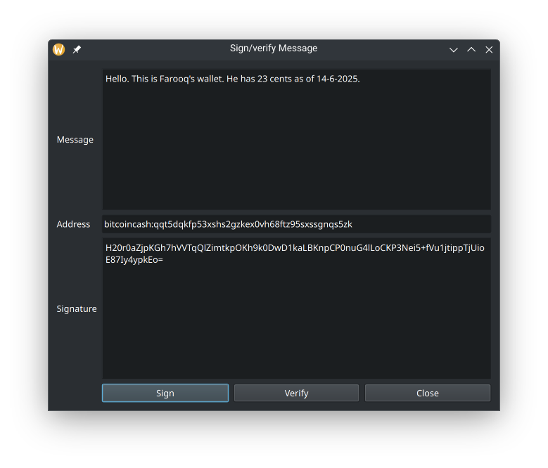
Task: Click the Sign/verify Message window title
Action: click(x=274, y=48)
